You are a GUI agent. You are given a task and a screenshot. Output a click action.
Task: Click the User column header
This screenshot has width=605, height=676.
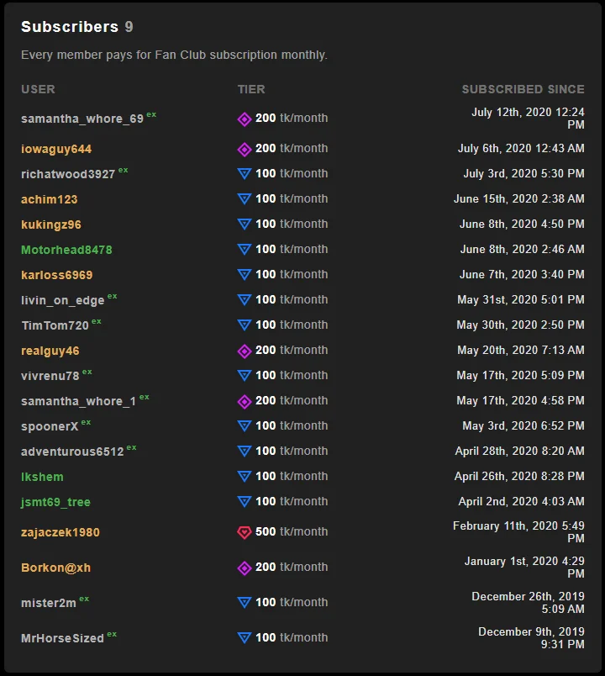tap(38, 89)
